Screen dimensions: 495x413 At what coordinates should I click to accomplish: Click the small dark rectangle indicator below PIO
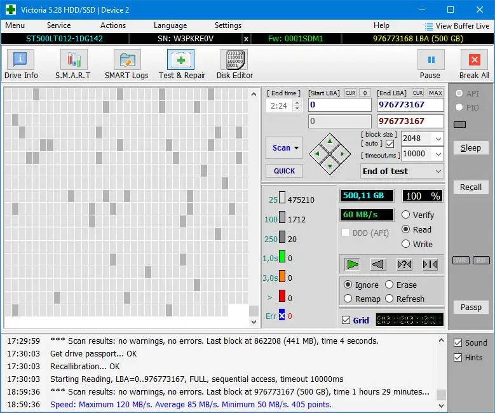(x=459, y=125)
